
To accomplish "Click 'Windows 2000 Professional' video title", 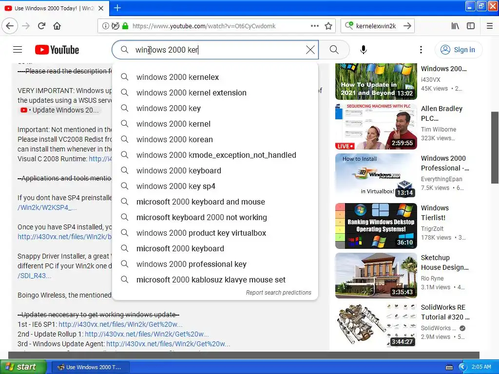I will point(445,163).
